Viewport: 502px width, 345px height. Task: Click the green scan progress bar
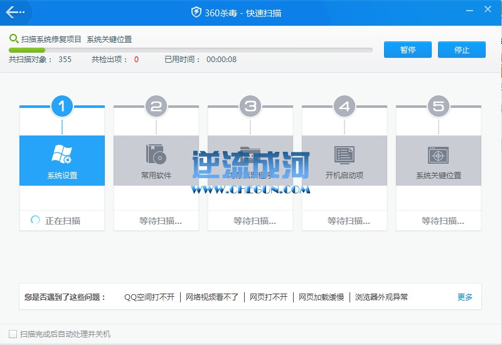click(x=191, y=50)
